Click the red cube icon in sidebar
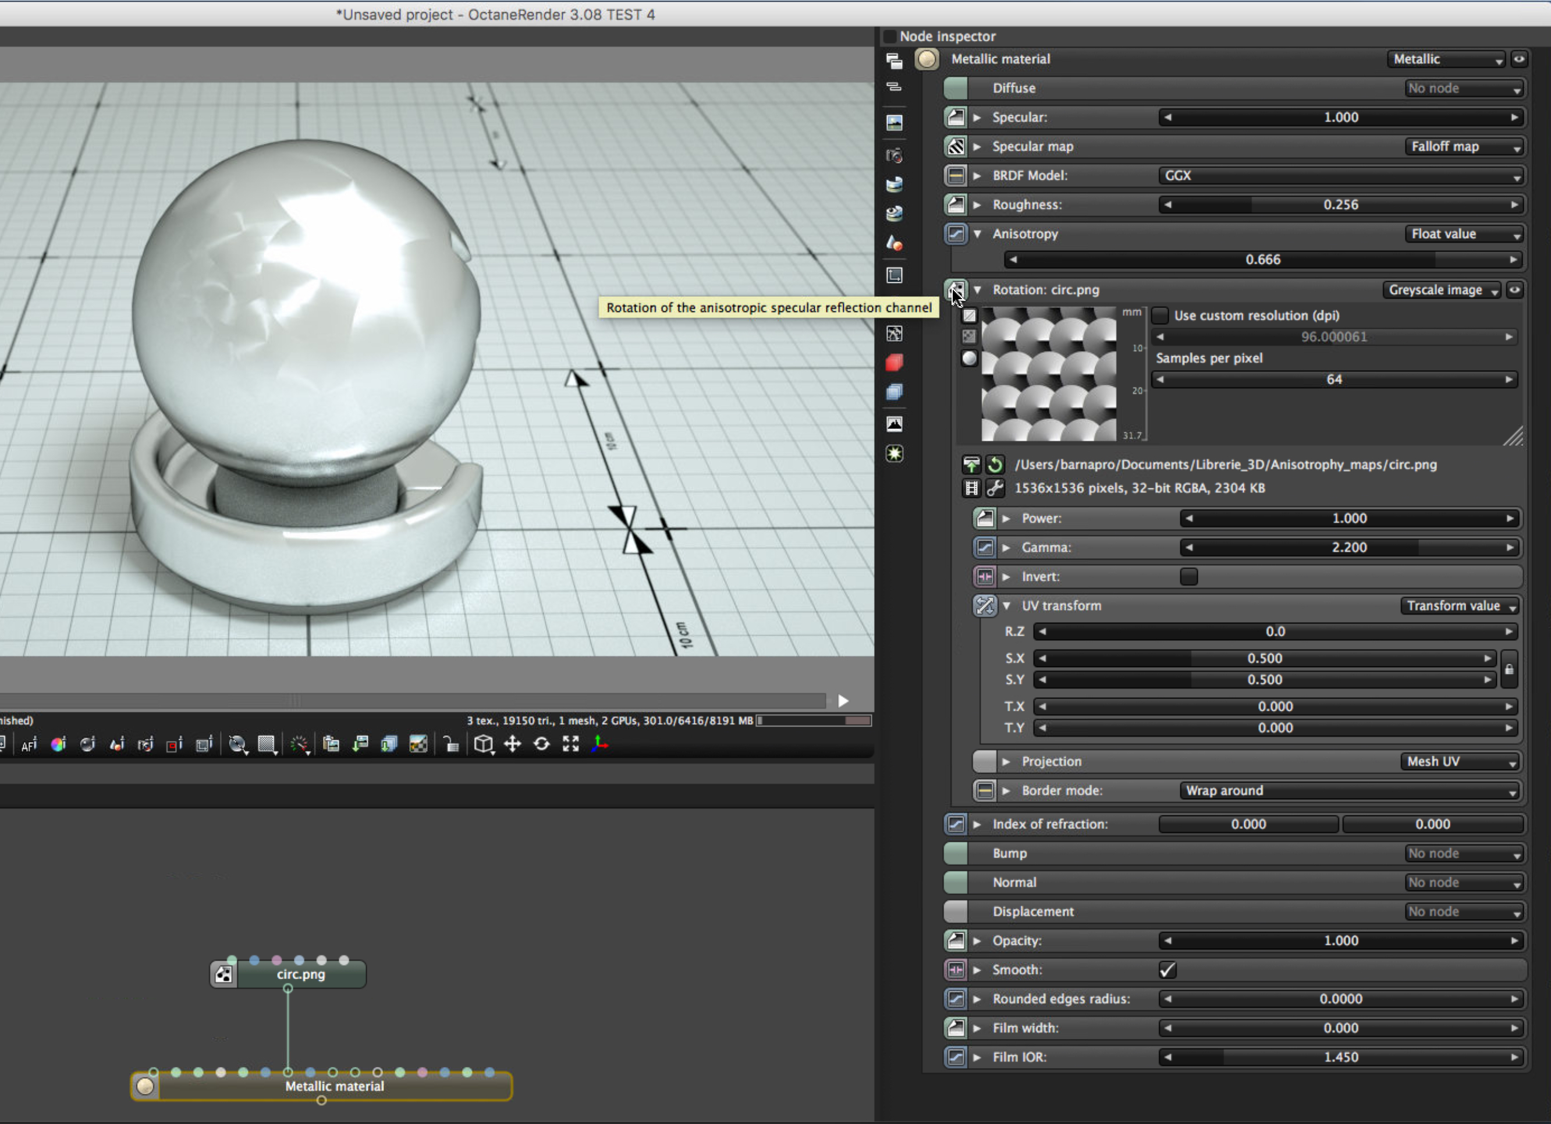1551x1124 pixels. point(894,363)
